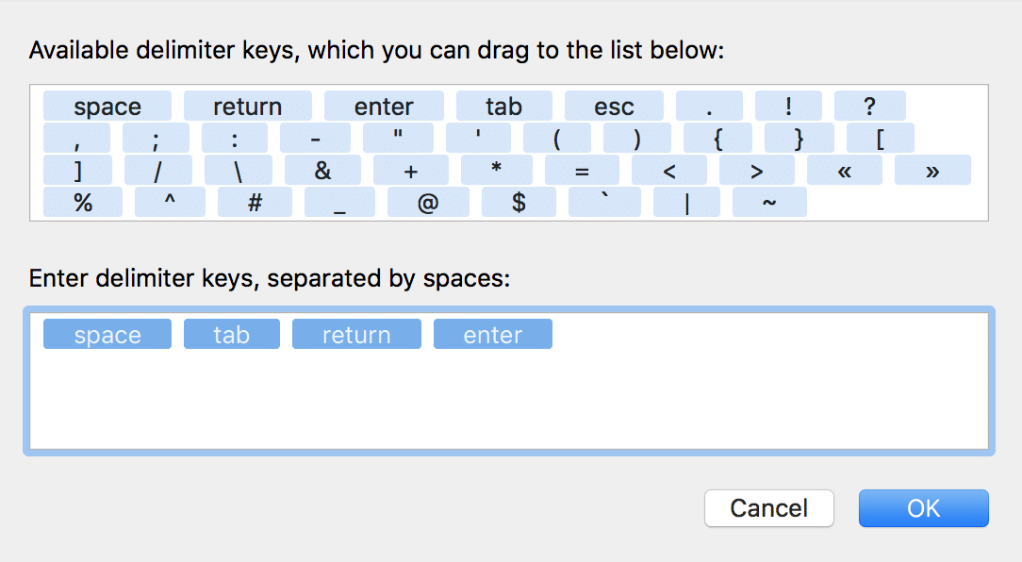
Task: Click empty area of delimiter keys input field
Action: point(509,405)
